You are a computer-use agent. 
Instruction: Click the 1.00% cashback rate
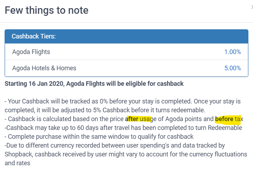[x=232, y=52]
